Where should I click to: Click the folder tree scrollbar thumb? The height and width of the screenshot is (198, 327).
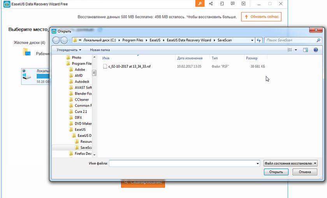pos(94,73)
